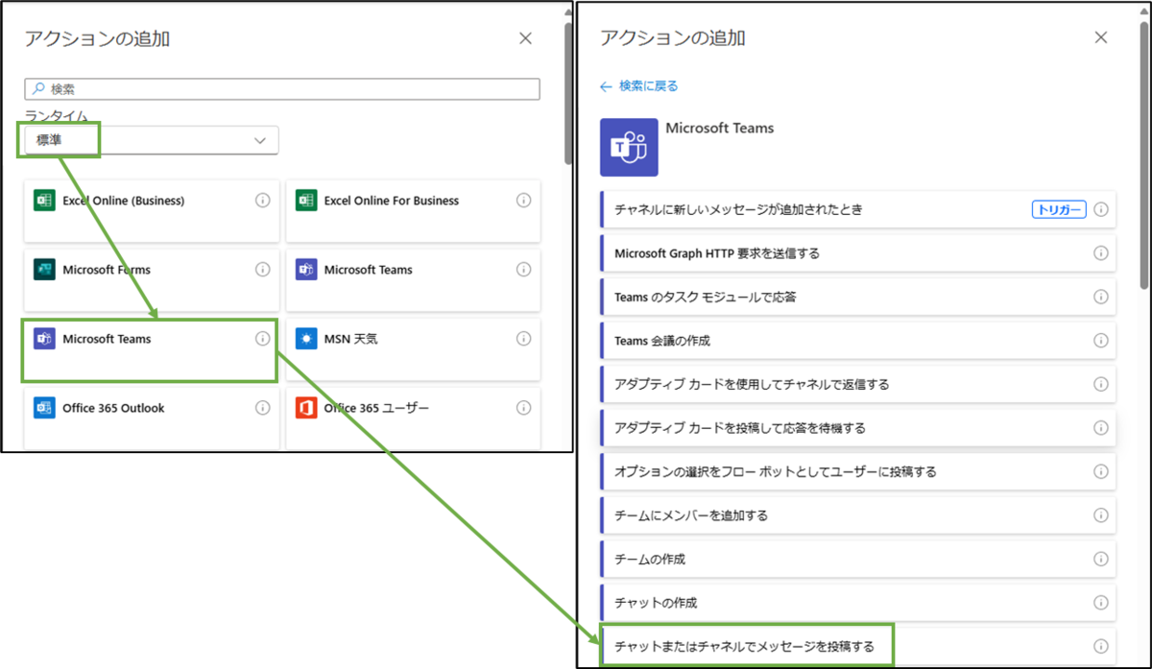This screenshot has width=1152, height=669.
Task: Click info icon next to Office 365 ユーザー
Action: 523,408
